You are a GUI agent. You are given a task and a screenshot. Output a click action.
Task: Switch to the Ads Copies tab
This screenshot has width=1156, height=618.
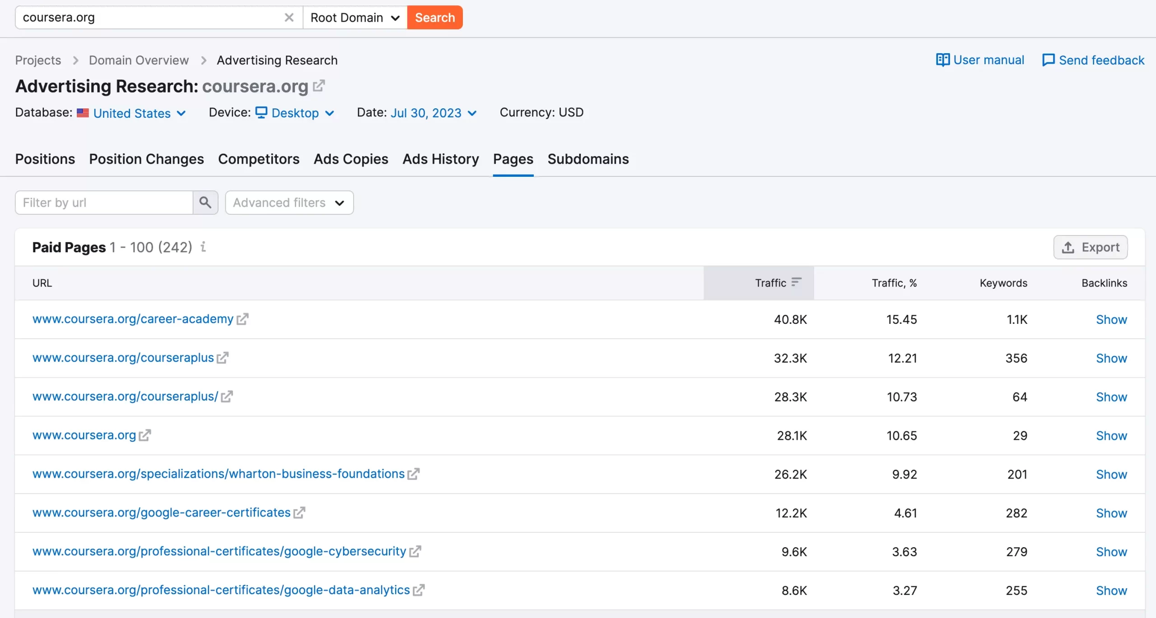(351, 159)
